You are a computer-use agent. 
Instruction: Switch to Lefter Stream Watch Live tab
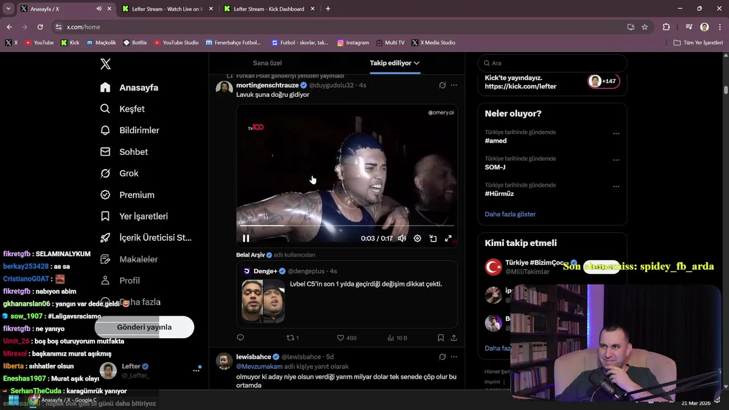[167, 9]
